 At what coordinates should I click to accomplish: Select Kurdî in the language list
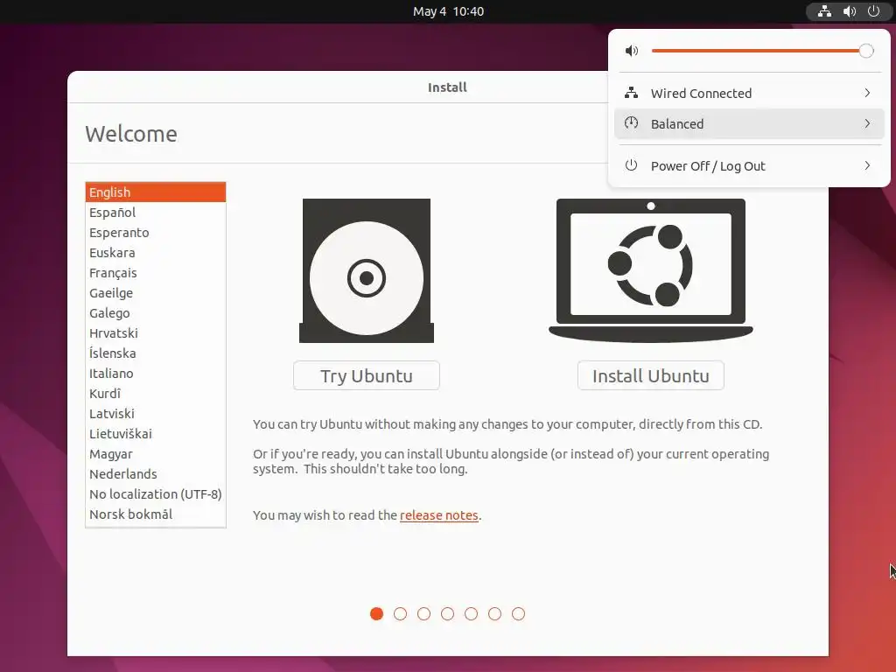(x=156, y=393)
